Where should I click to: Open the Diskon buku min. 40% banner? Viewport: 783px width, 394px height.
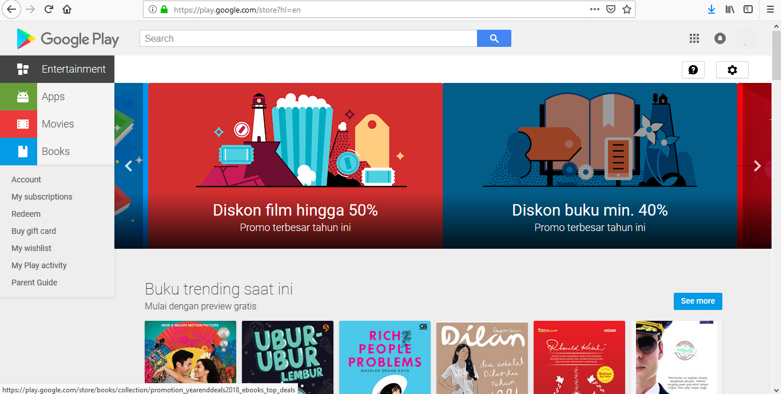[590, 166]
